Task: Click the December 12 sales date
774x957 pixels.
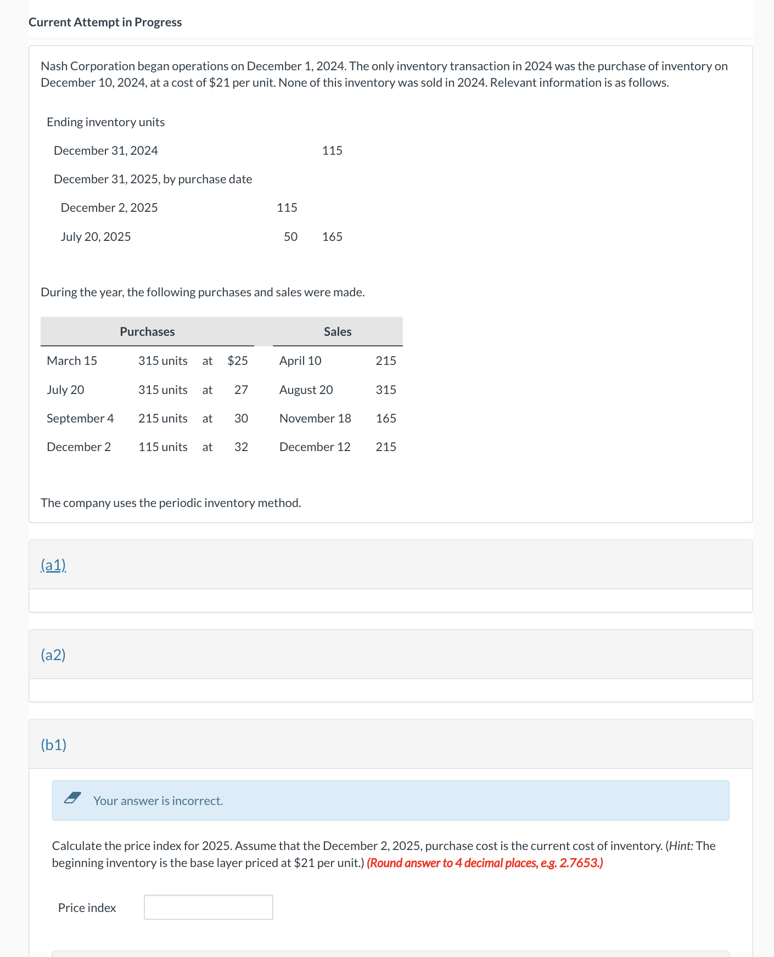Action: [315, 447]
